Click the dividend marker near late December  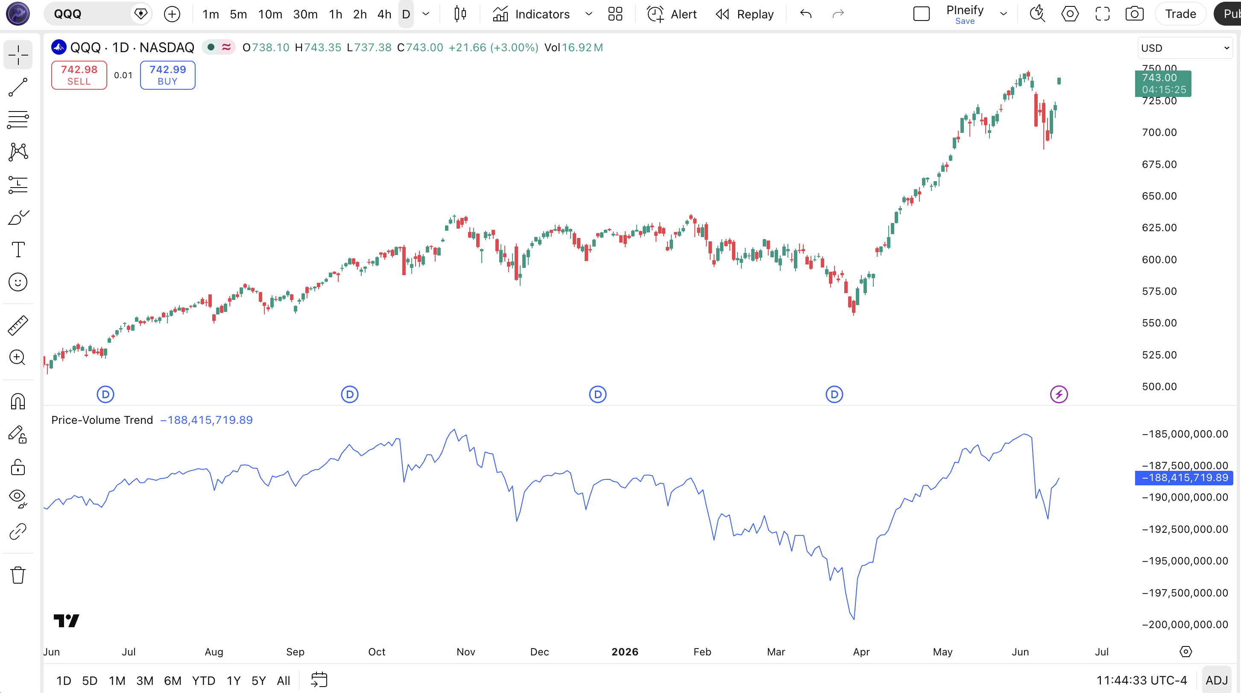[x=598, y=395]
